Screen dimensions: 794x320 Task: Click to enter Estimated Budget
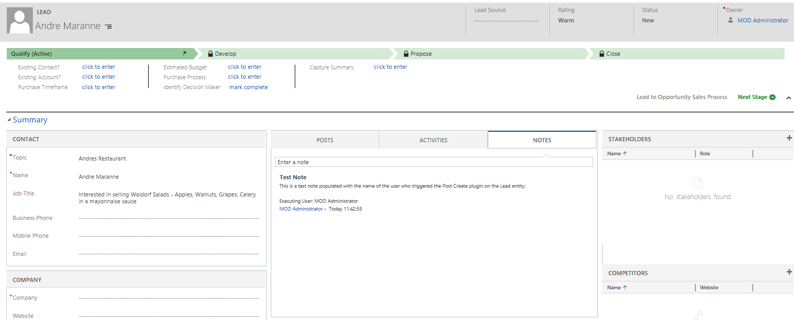click(x=244, y=67)
